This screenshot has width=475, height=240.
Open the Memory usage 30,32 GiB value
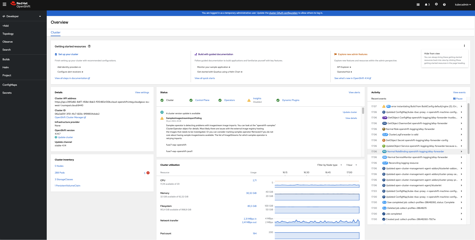251,193
